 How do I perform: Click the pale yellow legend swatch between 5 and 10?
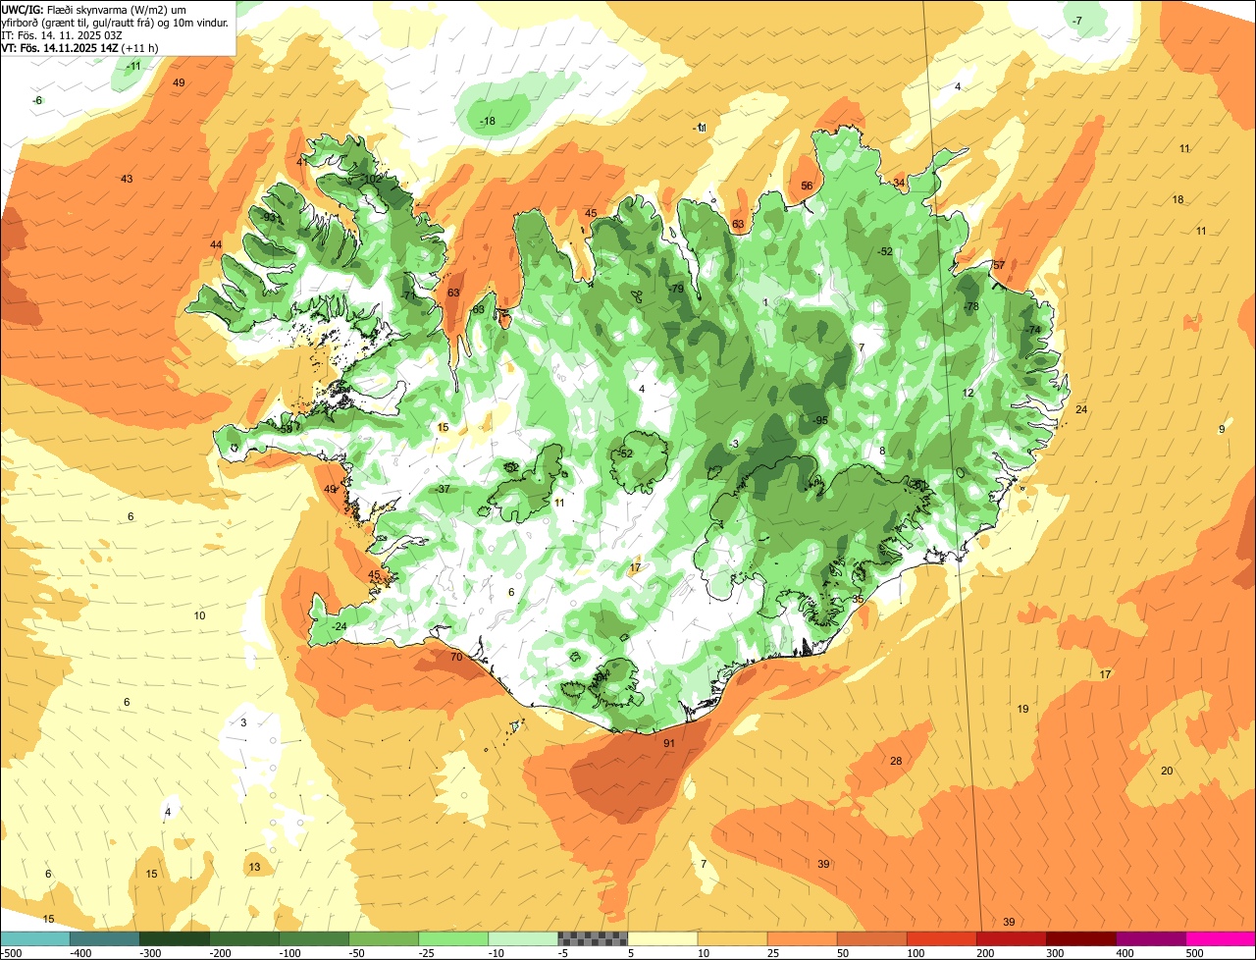(661, 938)
